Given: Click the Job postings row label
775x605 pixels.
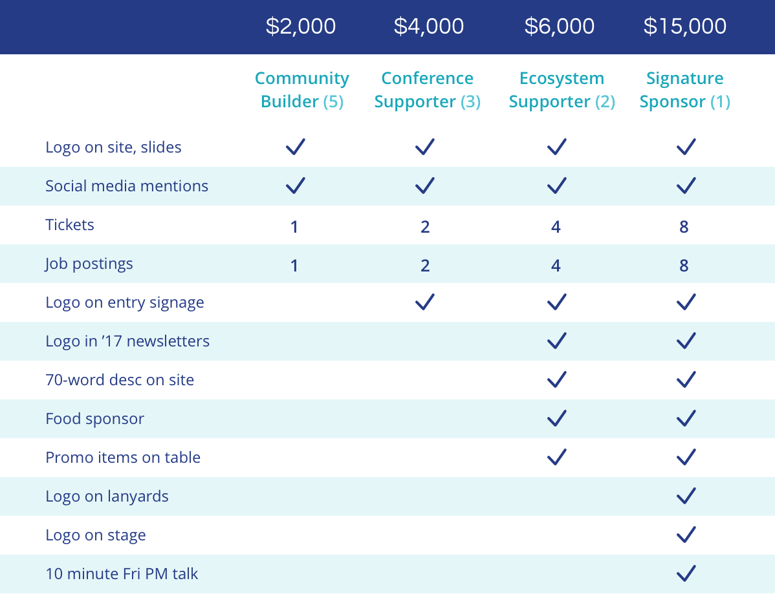Looking at the screenshot, I should point(89,264).
